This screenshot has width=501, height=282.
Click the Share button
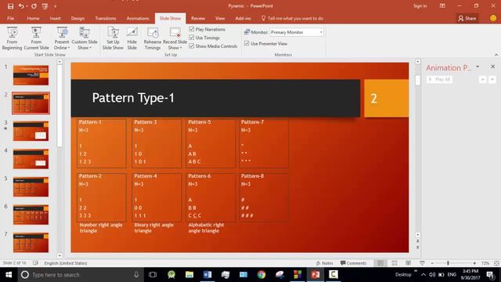tap(467, 19)
